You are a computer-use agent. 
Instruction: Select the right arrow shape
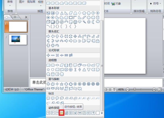48,36
